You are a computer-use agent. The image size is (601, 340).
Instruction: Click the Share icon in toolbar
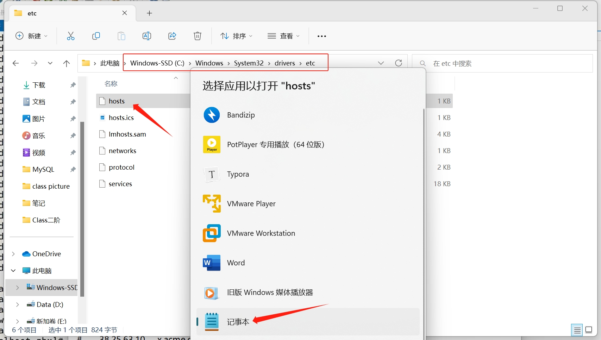click(172, 36)
